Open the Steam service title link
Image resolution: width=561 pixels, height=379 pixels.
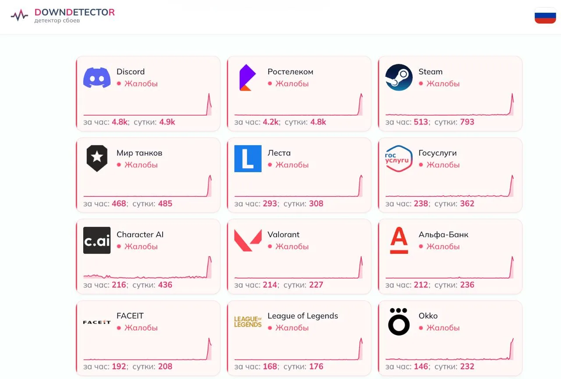[430, 72]
